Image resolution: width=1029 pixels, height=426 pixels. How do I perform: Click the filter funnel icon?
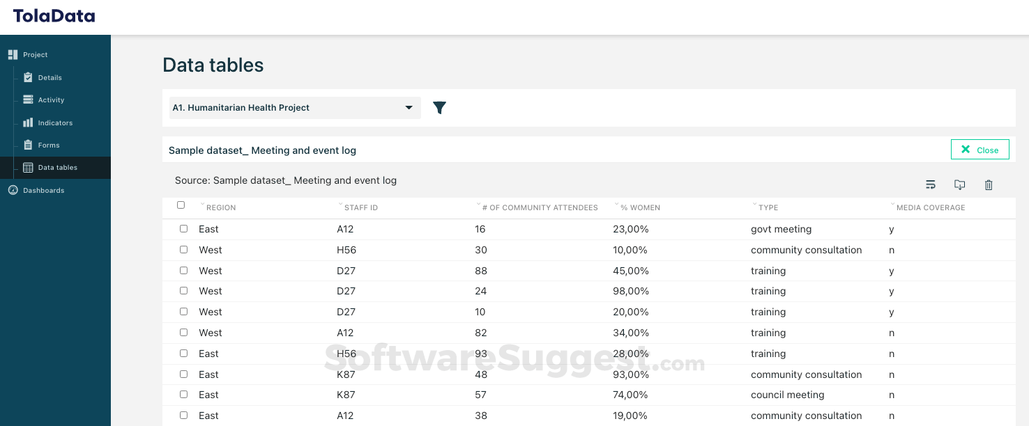pos(439,108)
